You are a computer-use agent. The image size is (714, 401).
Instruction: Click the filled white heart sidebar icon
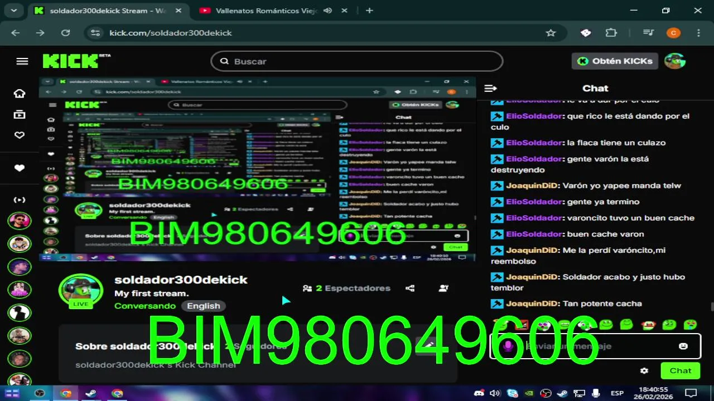20,168
